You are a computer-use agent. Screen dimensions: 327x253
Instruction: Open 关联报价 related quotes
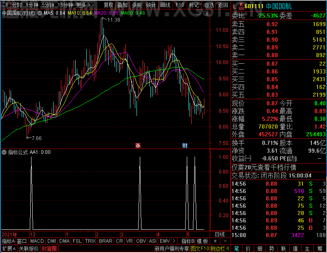coord(29,249)
